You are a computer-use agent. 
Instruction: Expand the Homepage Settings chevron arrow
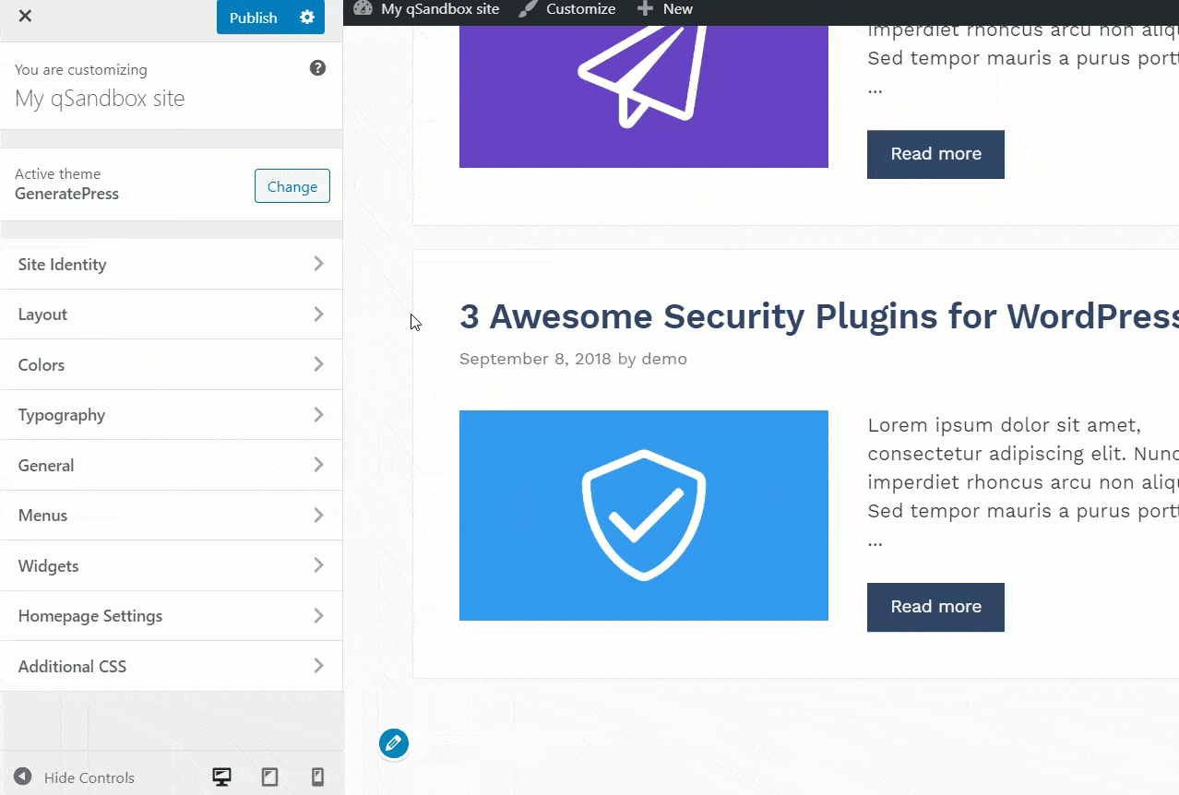tap(318, 615)
